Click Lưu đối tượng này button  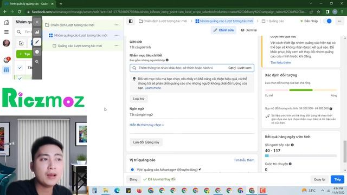point(146,142)
